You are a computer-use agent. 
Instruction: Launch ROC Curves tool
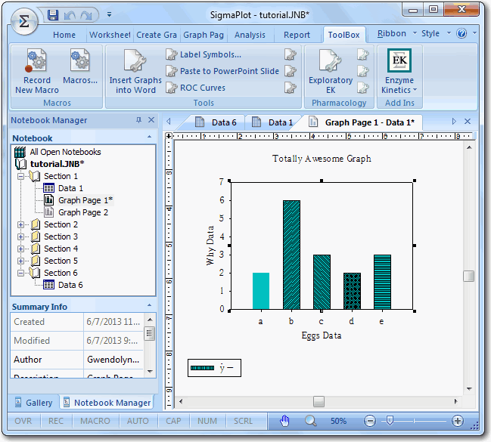[x=195, y=88]
